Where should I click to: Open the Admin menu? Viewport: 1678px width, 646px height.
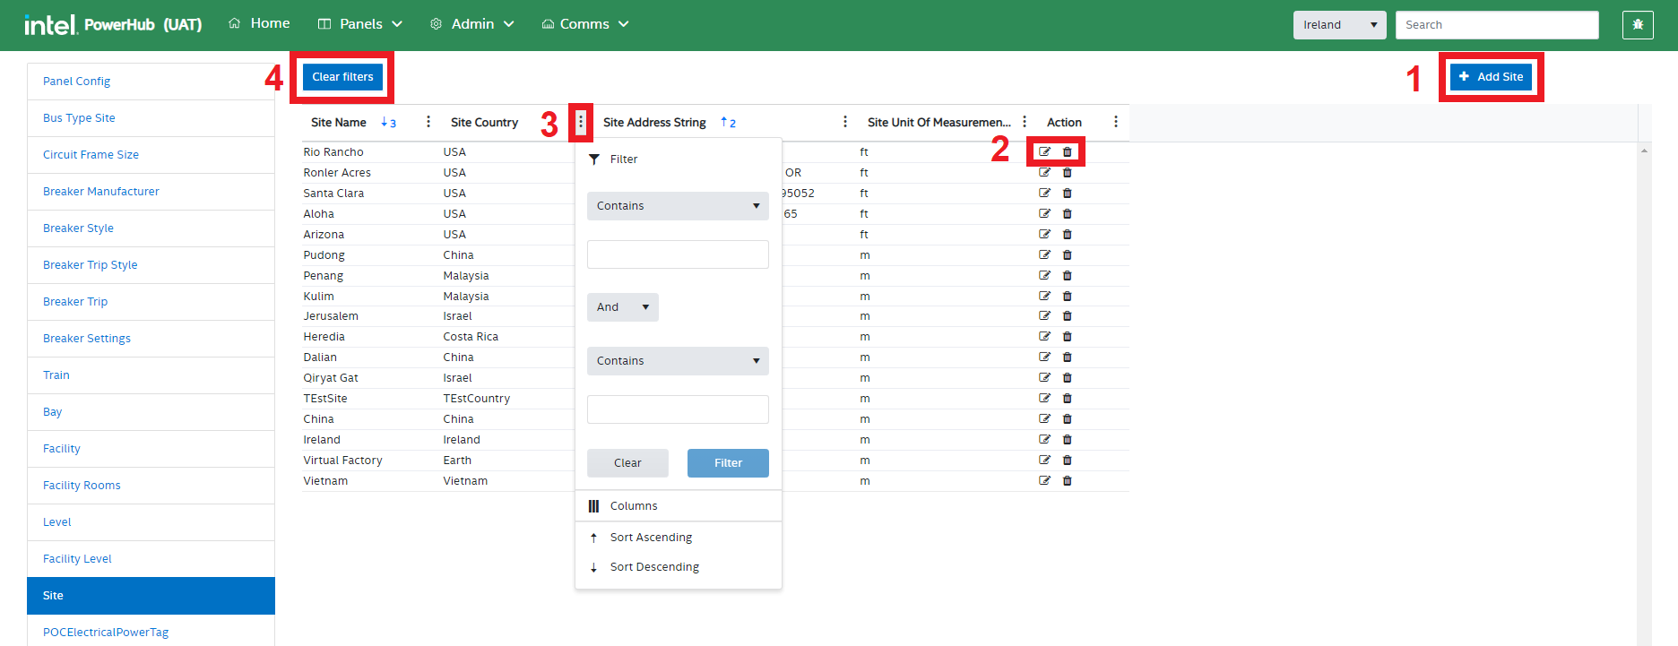(x=472, y=24)
